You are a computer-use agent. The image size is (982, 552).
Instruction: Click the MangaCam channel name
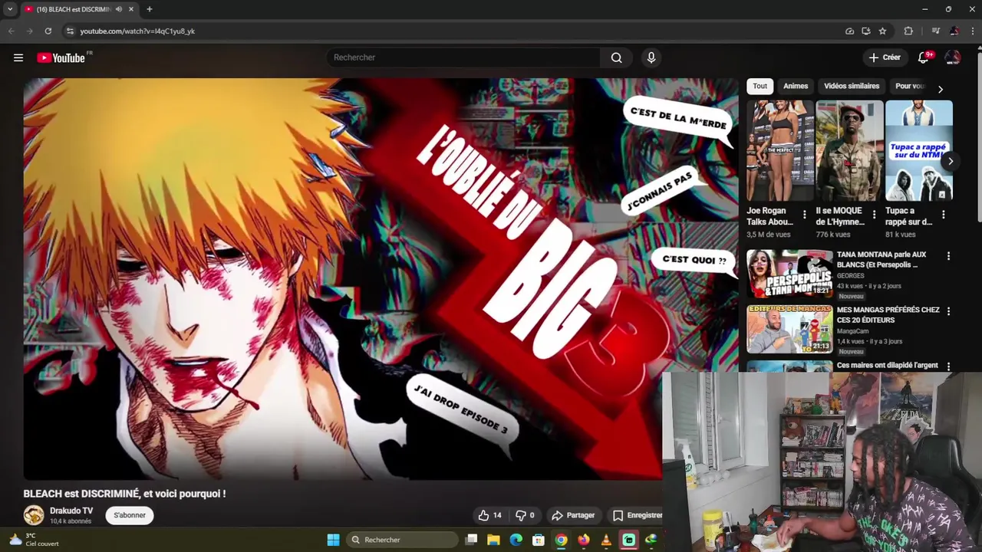(x=852, y=331)
